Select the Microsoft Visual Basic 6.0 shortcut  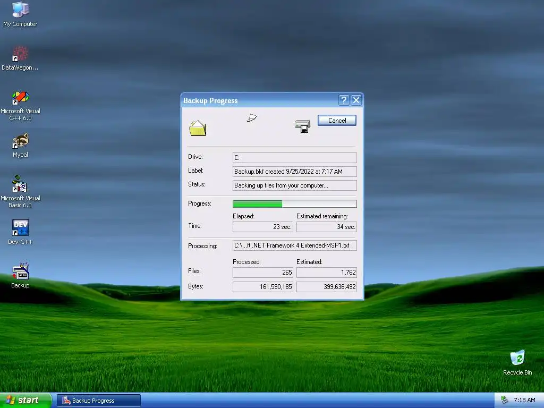[x=20, y=191]
